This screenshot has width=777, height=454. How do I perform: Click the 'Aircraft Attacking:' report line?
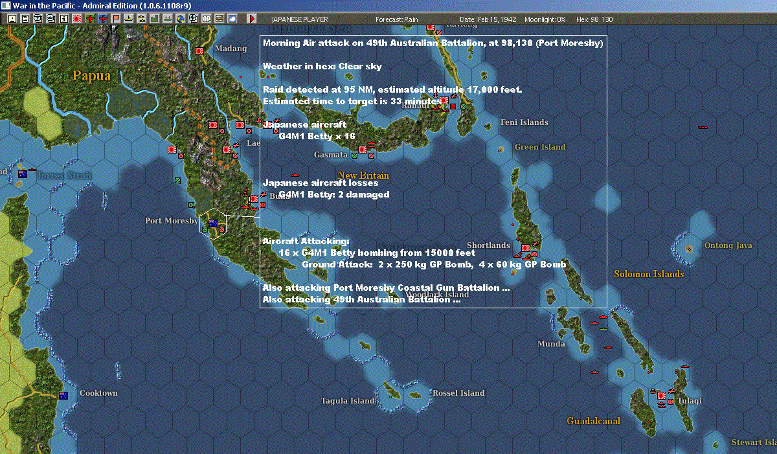point(306,241)
